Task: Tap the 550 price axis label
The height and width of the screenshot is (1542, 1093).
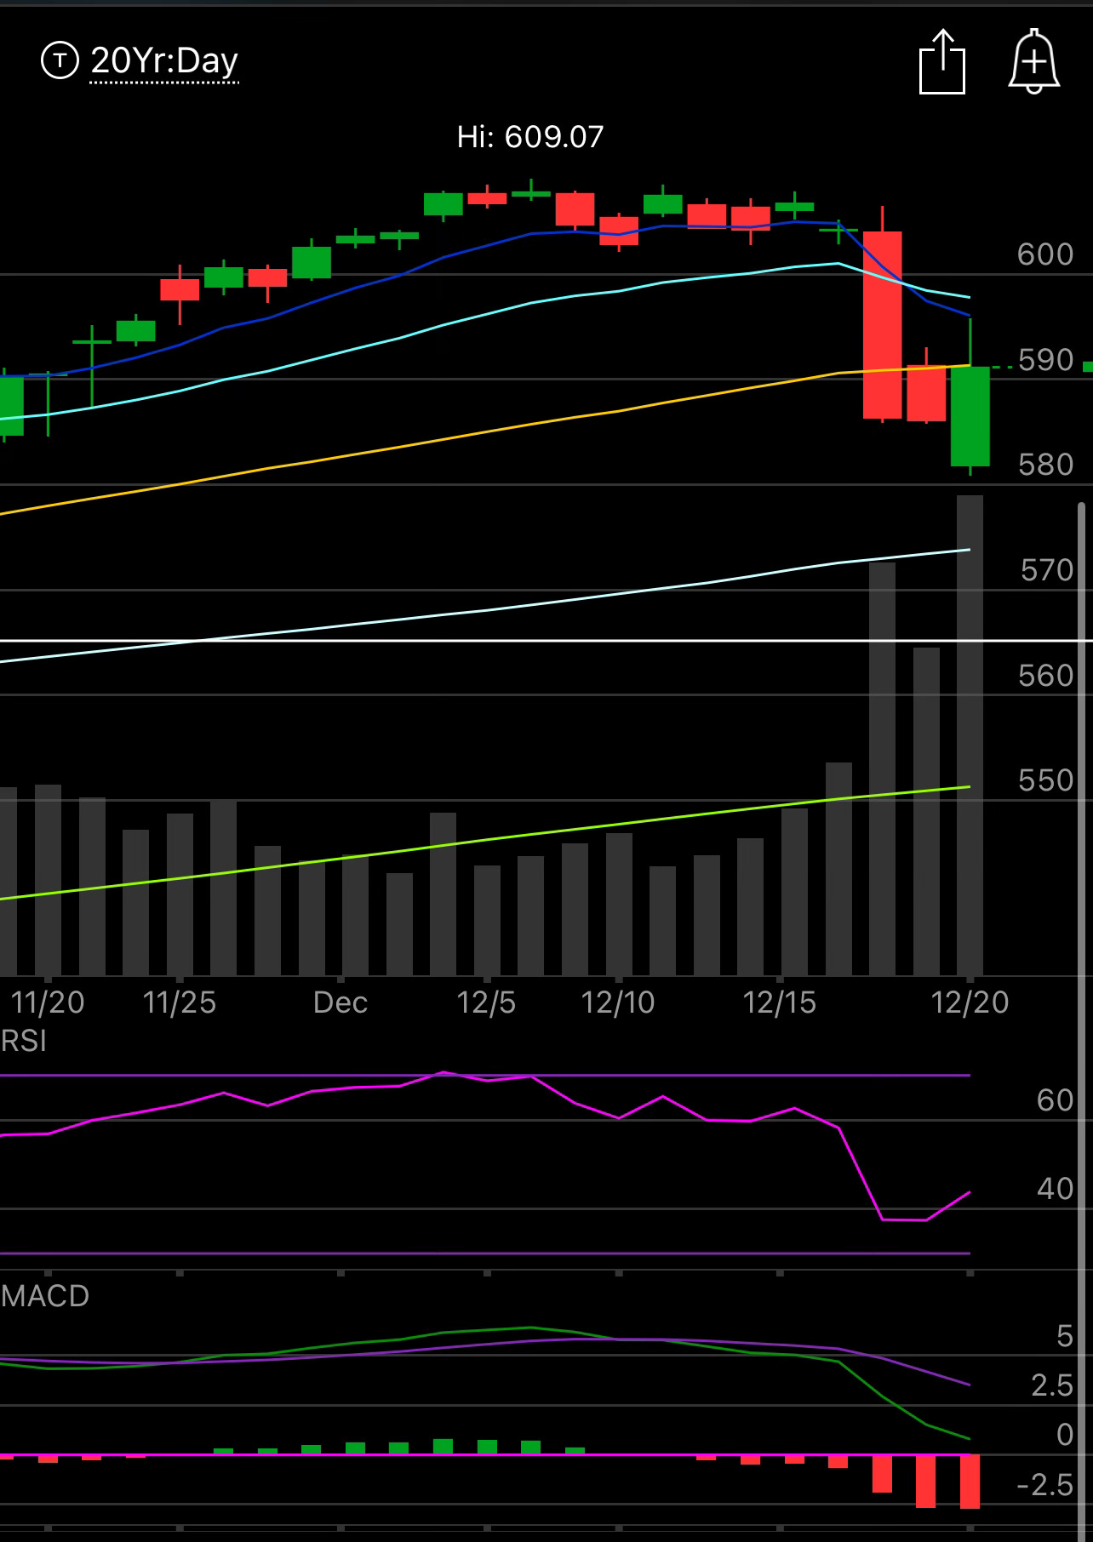Action: 1045,780
